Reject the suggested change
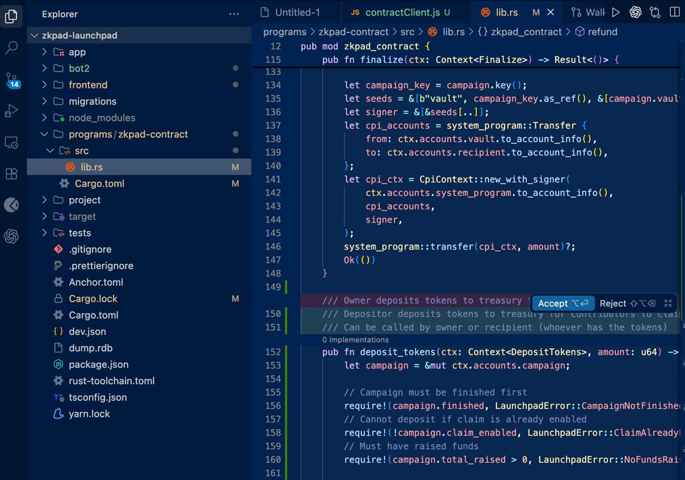 [628, 304]
